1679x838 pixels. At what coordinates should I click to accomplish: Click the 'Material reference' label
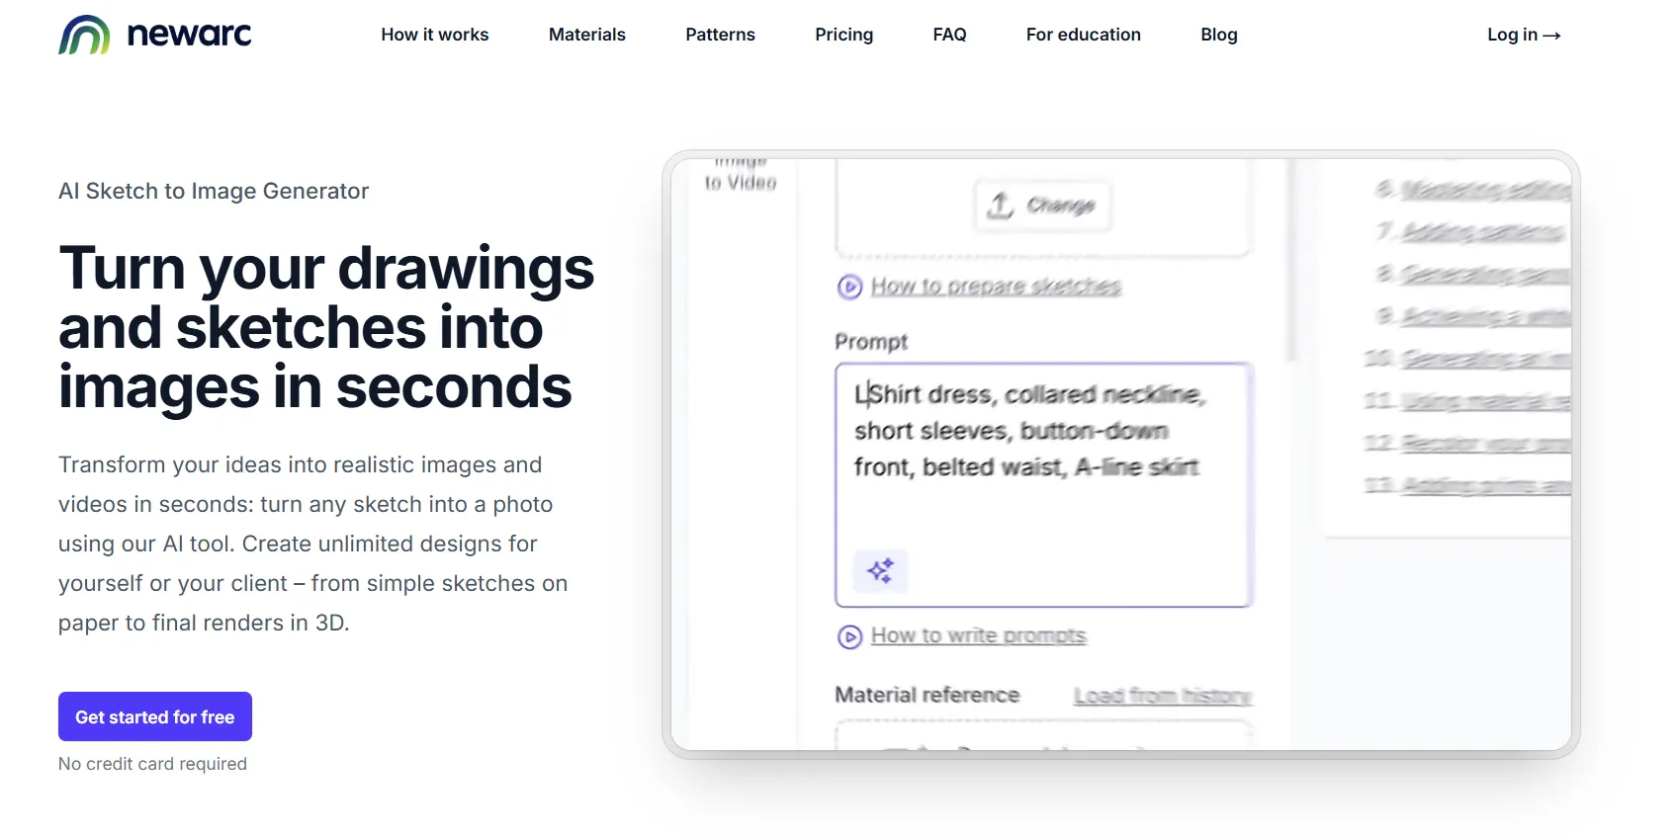927,695
